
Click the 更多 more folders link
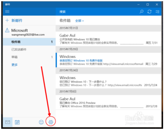coord(14,65)
